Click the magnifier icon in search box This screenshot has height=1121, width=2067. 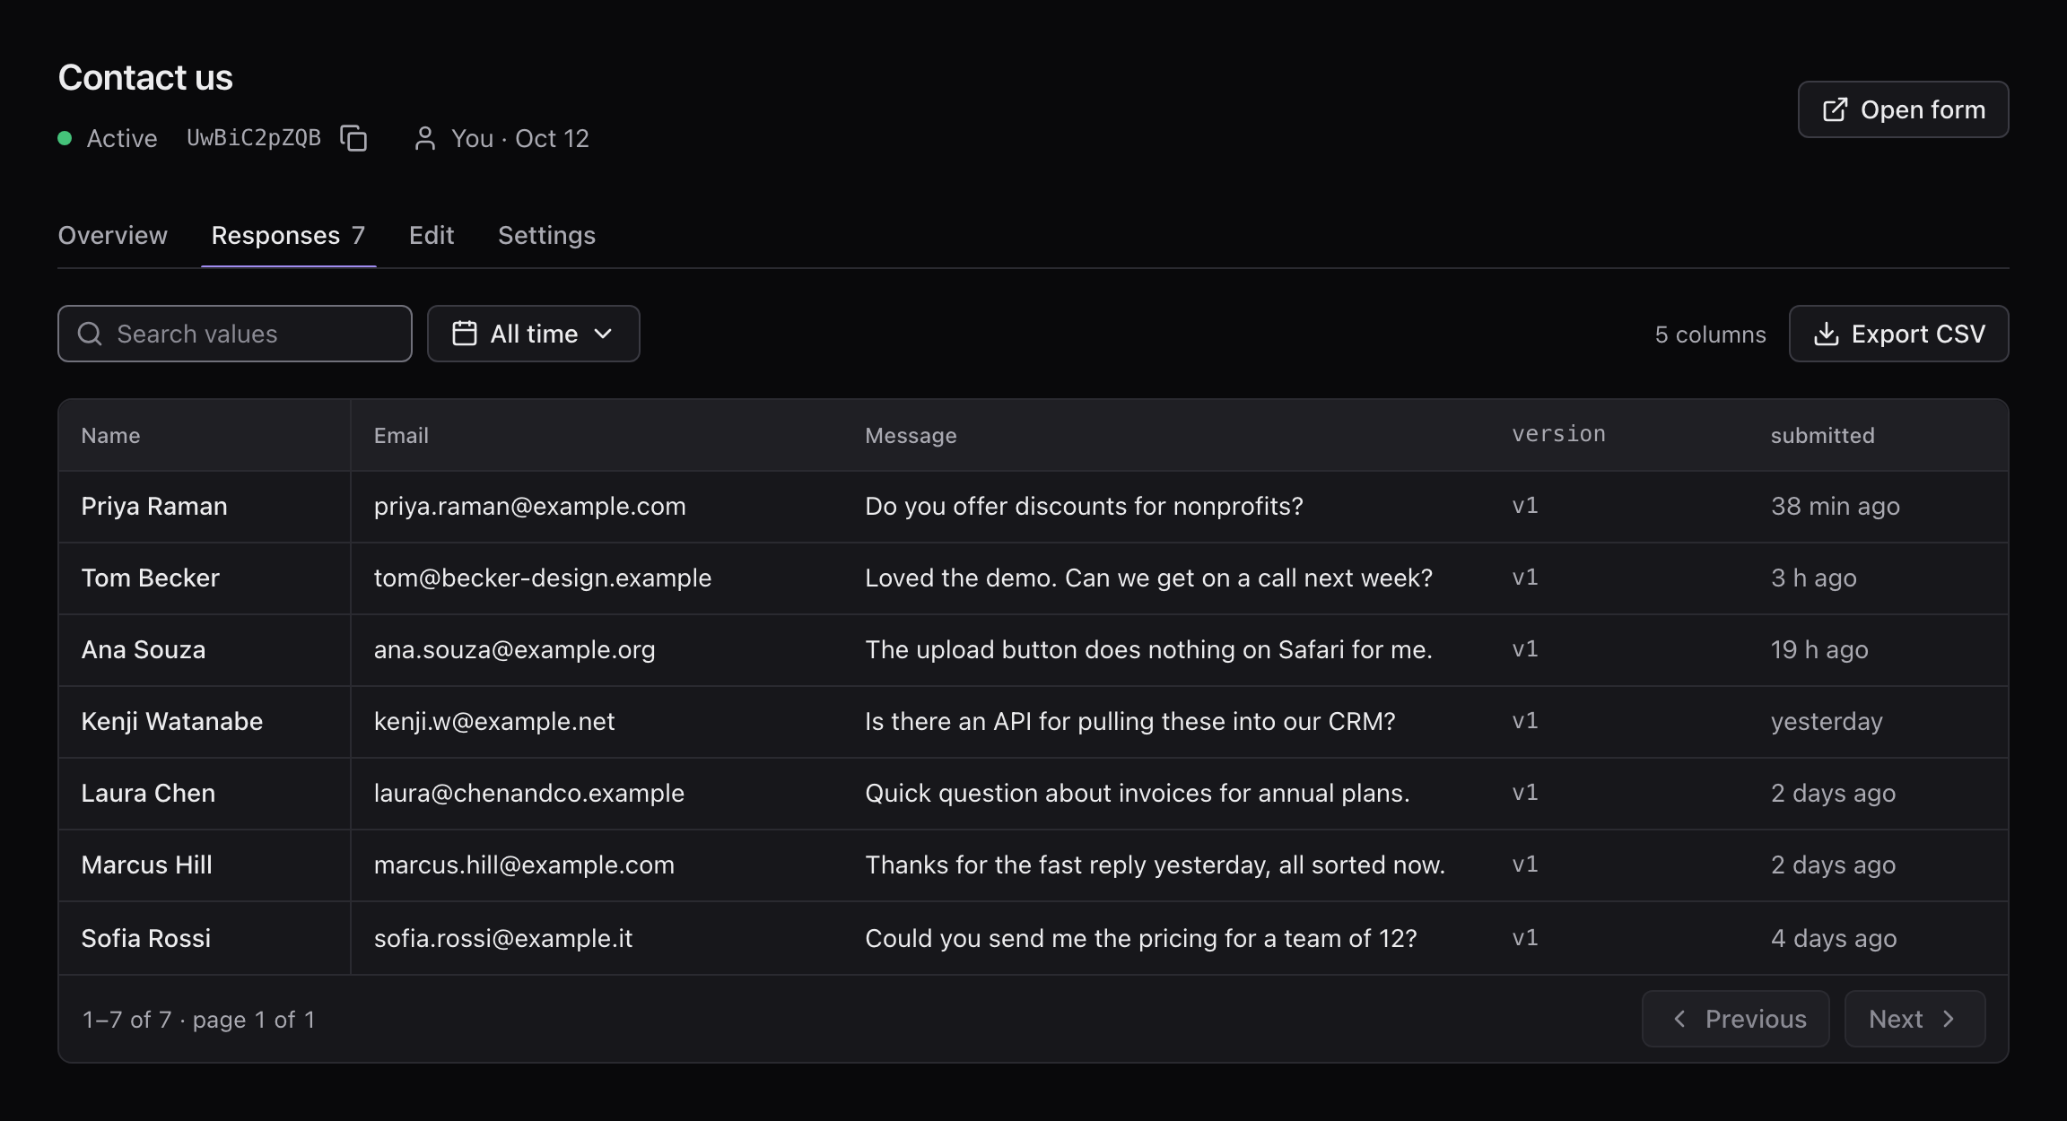click(x=90, y=334)
